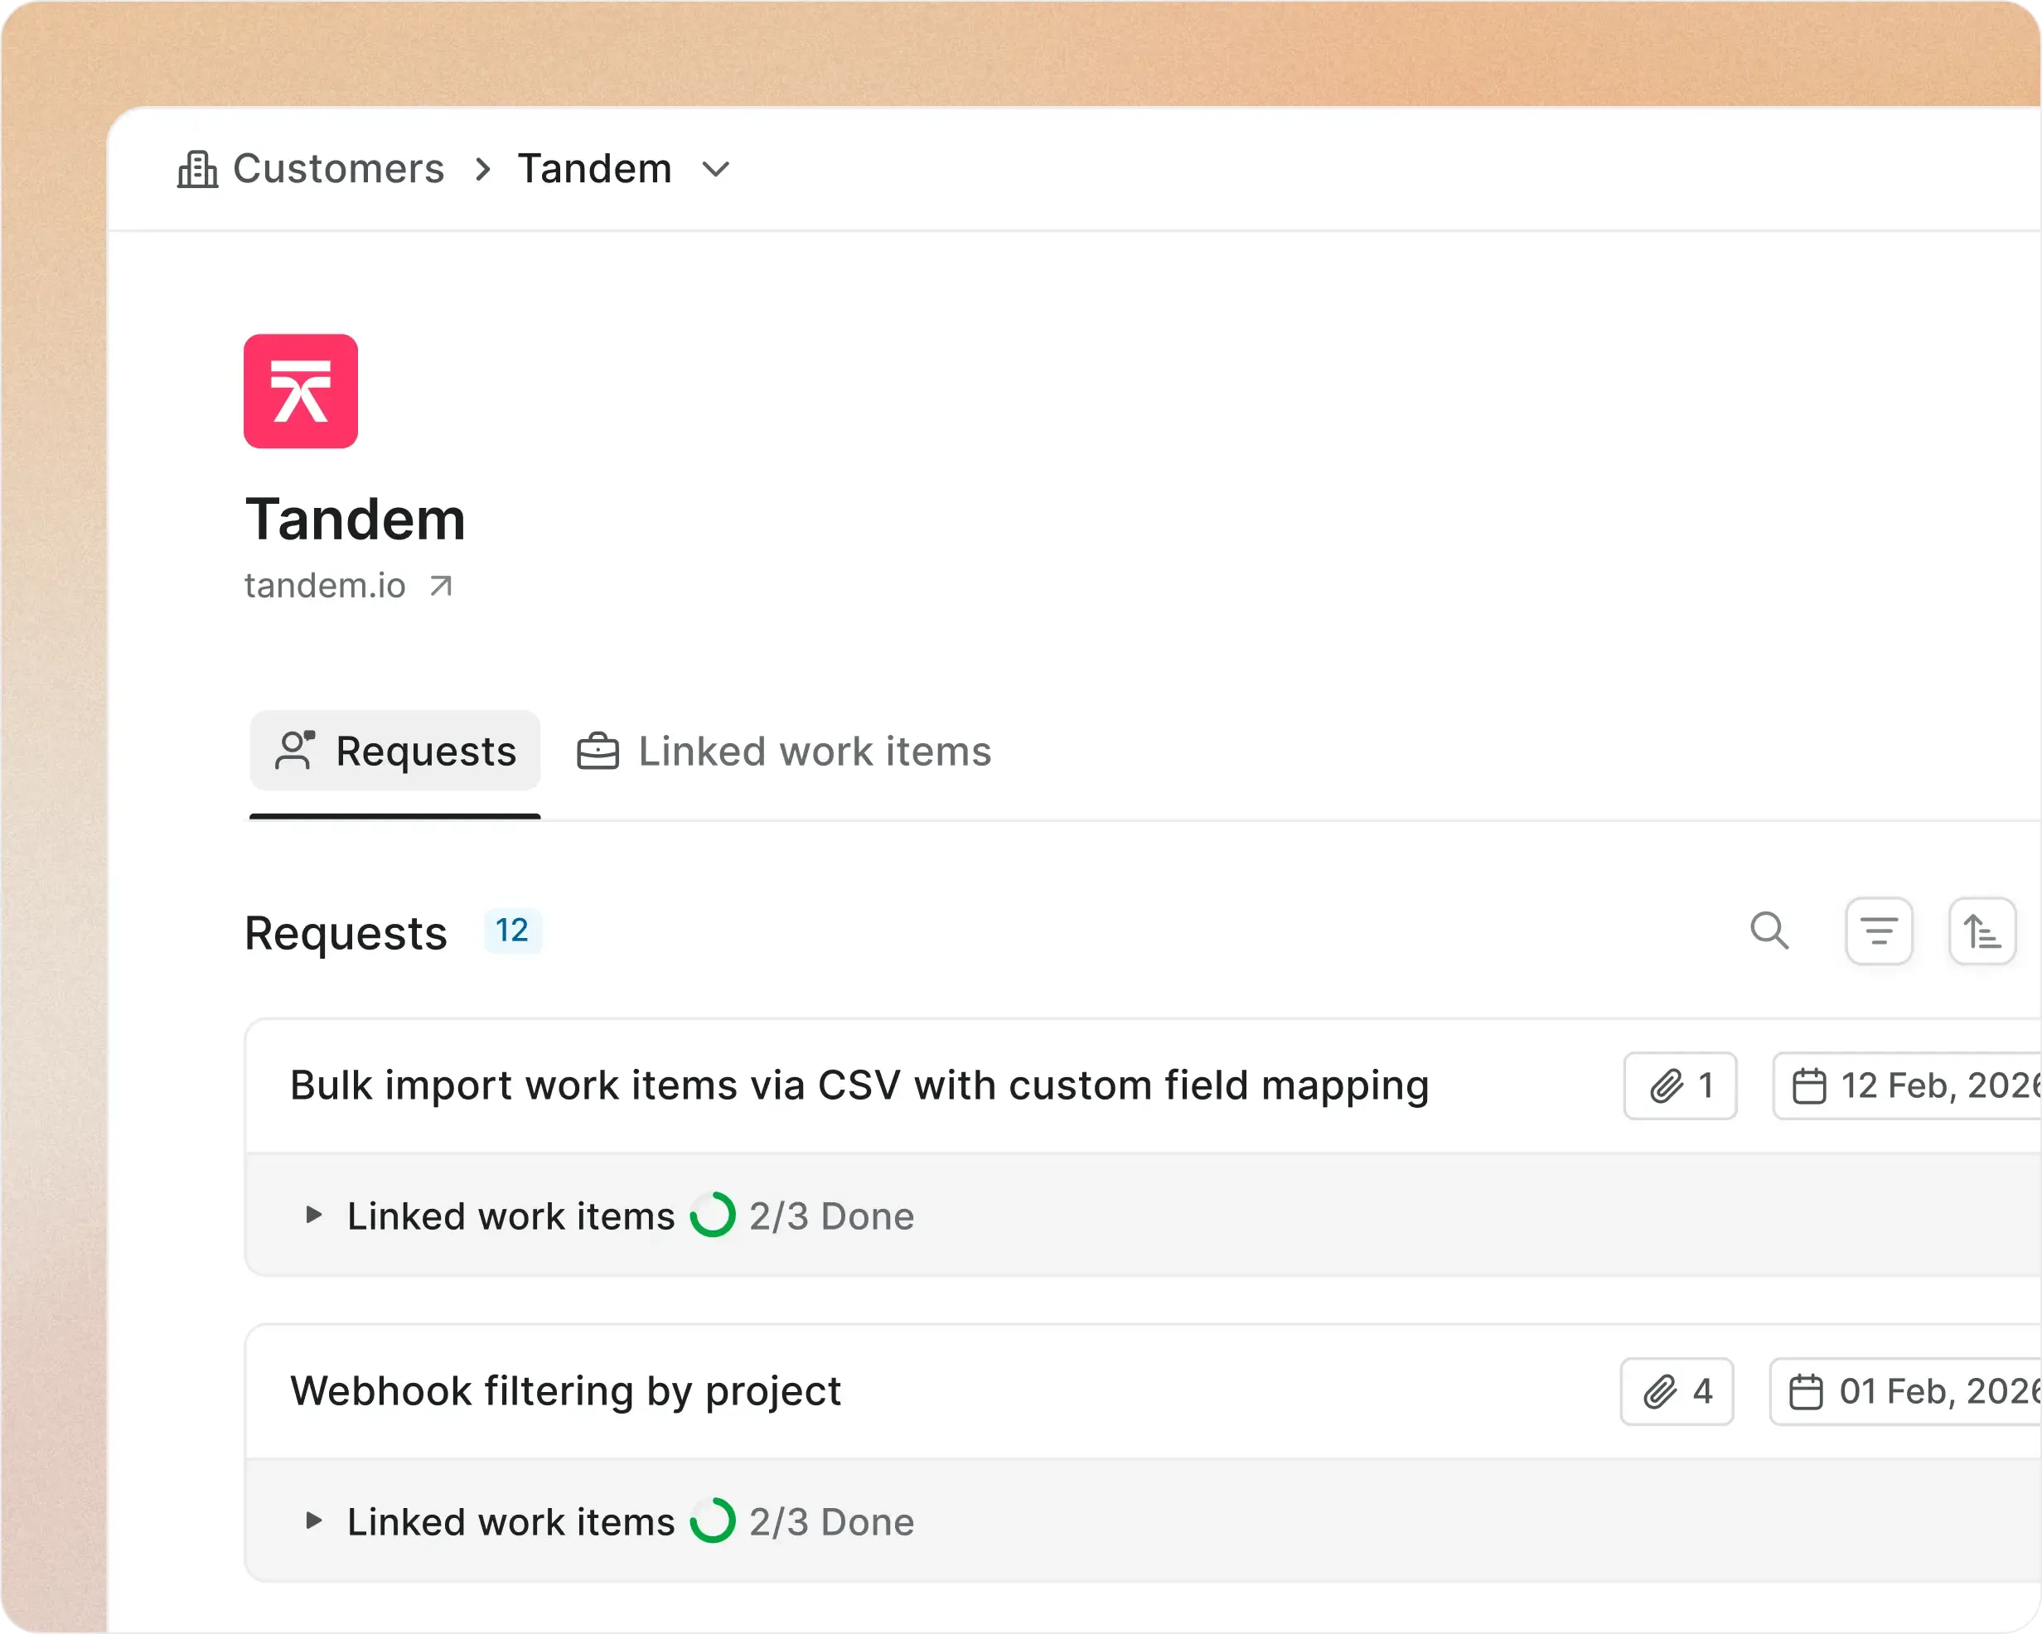Viewport: 2042px width, 1634px height.
Task: Click the briefcase icon on Linked work items tab
Action: click(598, 750)
